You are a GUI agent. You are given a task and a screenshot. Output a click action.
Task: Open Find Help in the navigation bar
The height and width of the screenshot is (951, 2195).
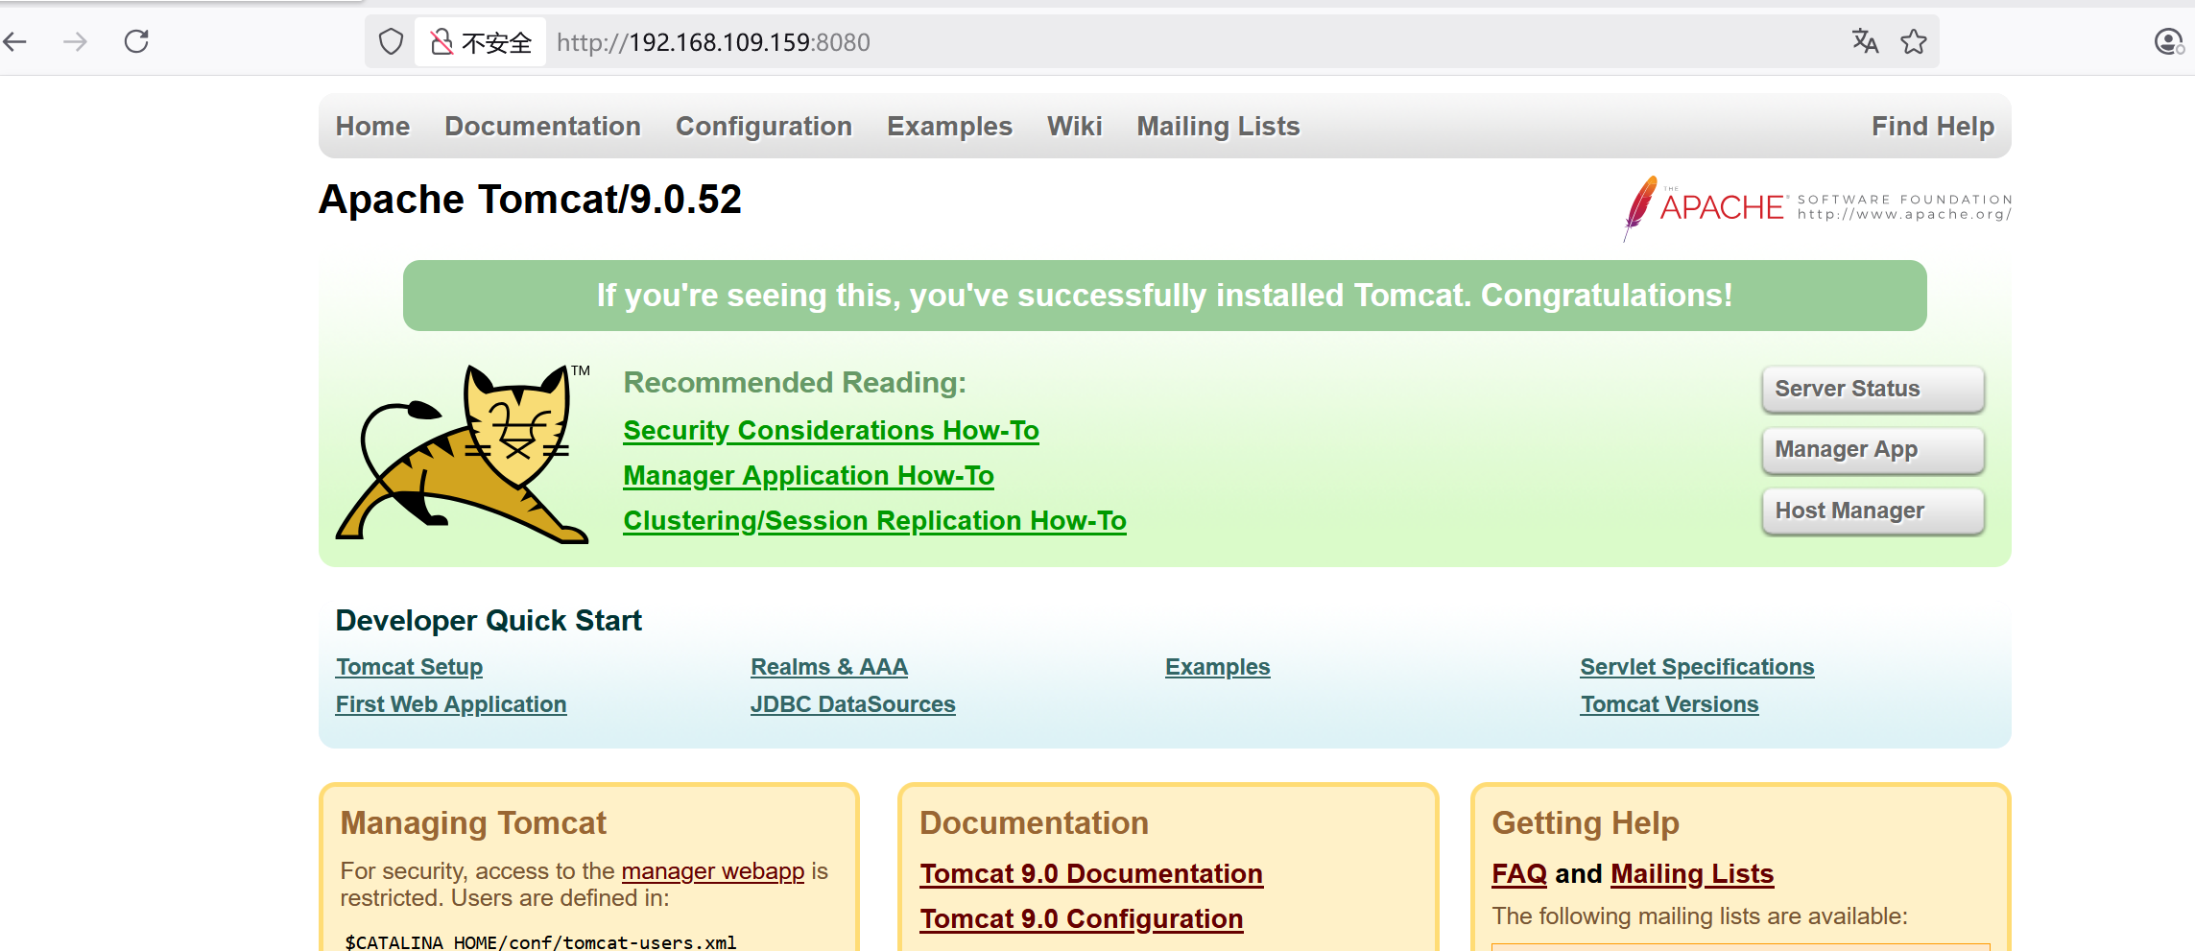pos(1932,127)
